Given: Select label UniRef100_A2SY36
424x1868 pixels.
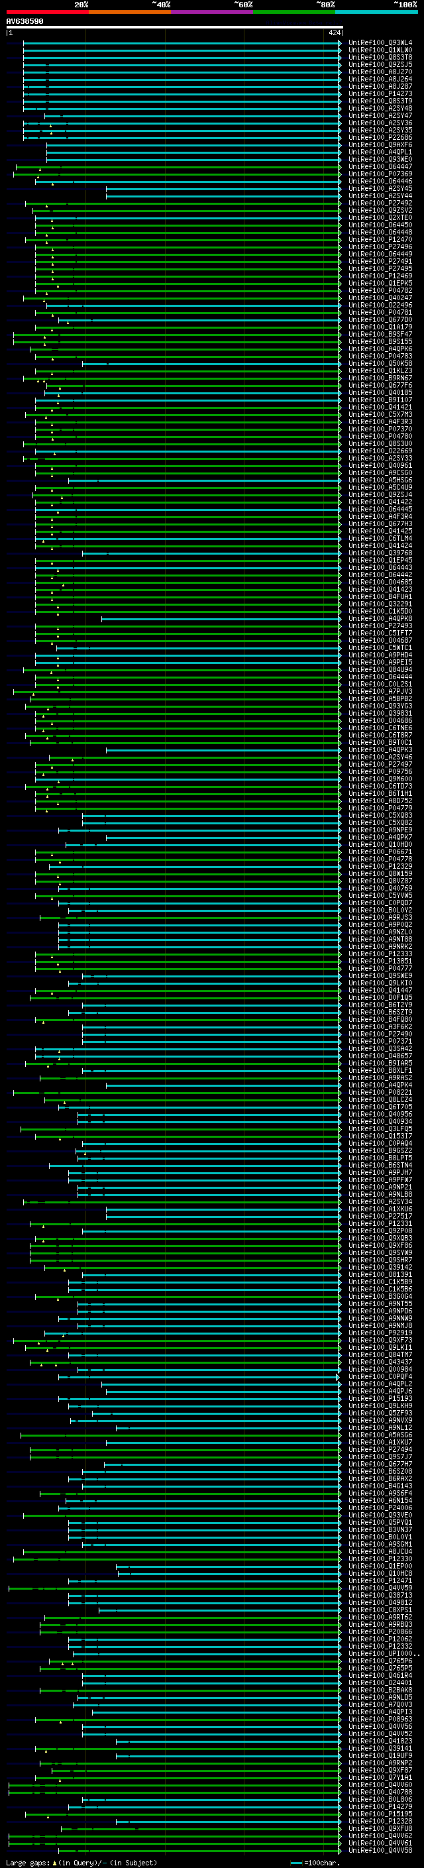Looking at the screenshot, I should [380, 123].
